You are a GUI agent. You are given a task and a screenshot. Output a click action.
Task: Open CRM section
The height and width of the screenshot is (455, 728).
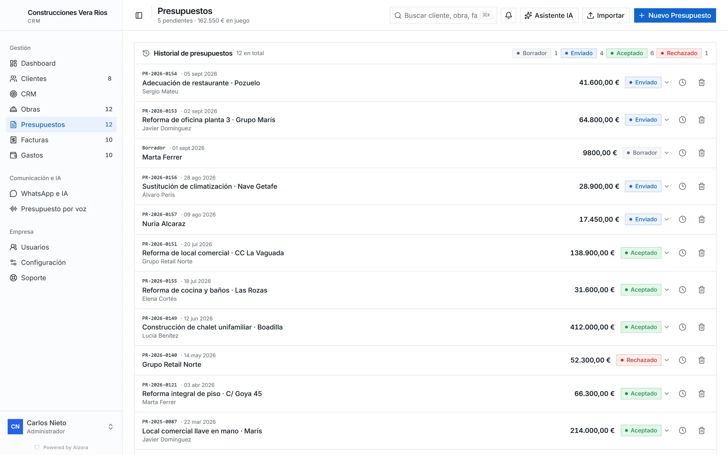tap(61, 94)
